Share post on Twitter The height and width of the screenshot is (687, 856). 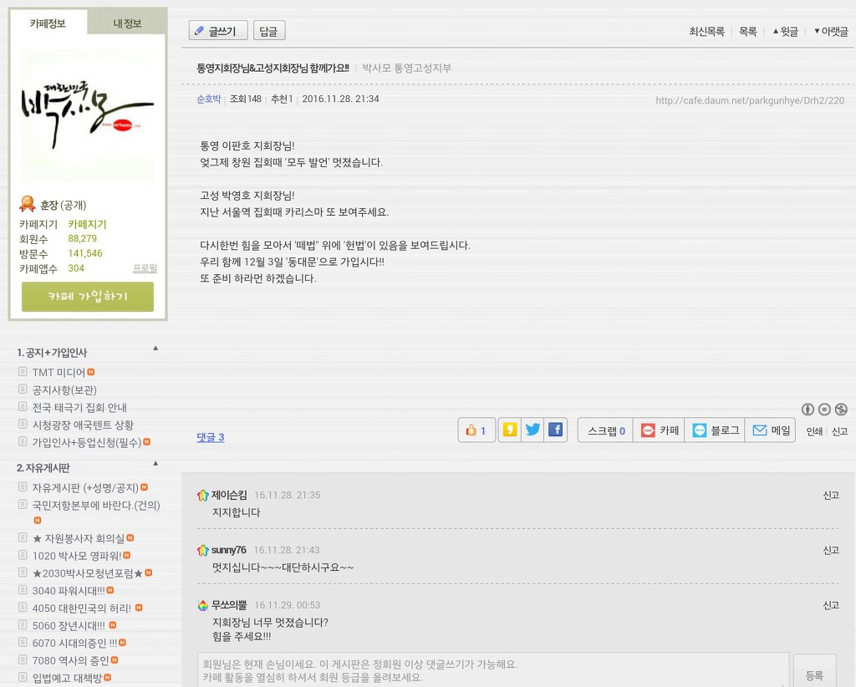point(532,430)
